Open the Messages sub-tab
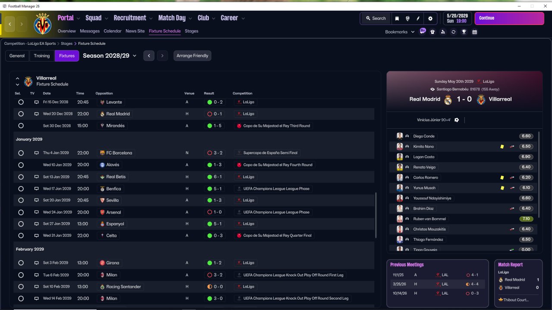 (90, 31)
